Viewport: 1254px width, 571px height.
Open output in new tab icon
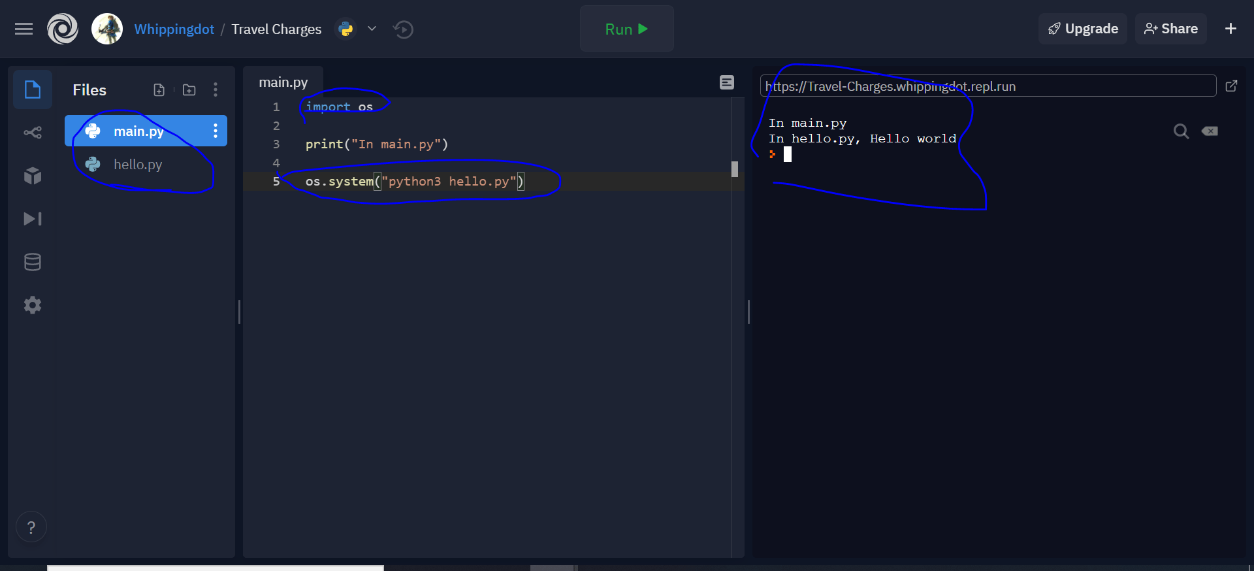pyautogui.click(x=1231, y=86)
